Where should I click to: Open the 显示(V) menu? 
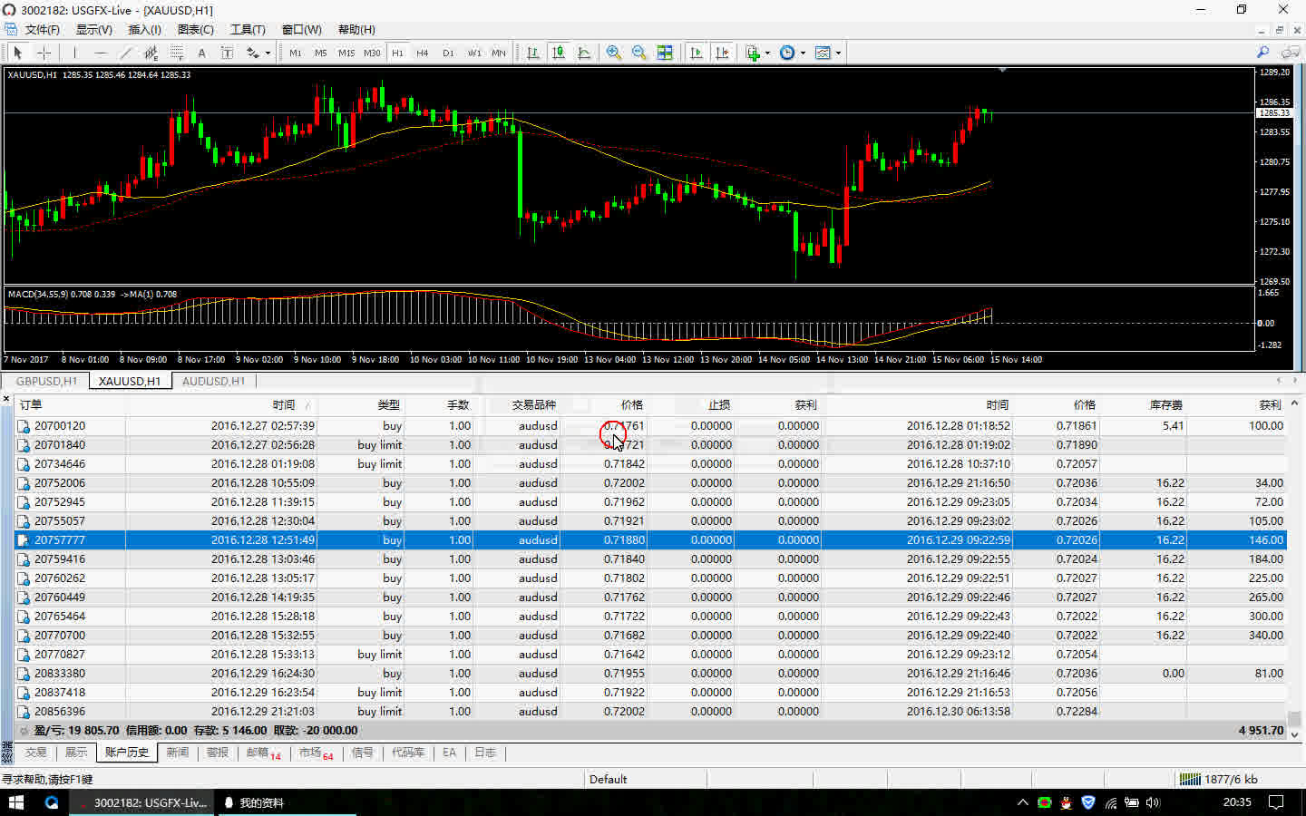click(94, 30)
